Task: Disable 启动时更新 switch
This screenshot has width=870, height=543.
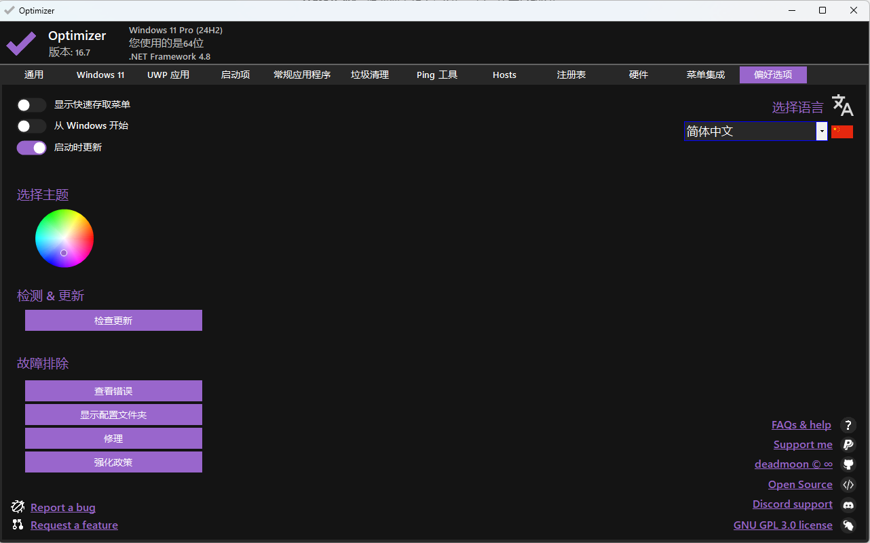Action: [x=31, y=147]
